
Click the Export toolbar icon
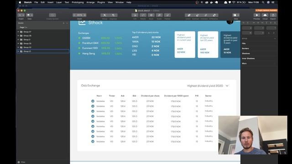(x=273, y=15)
